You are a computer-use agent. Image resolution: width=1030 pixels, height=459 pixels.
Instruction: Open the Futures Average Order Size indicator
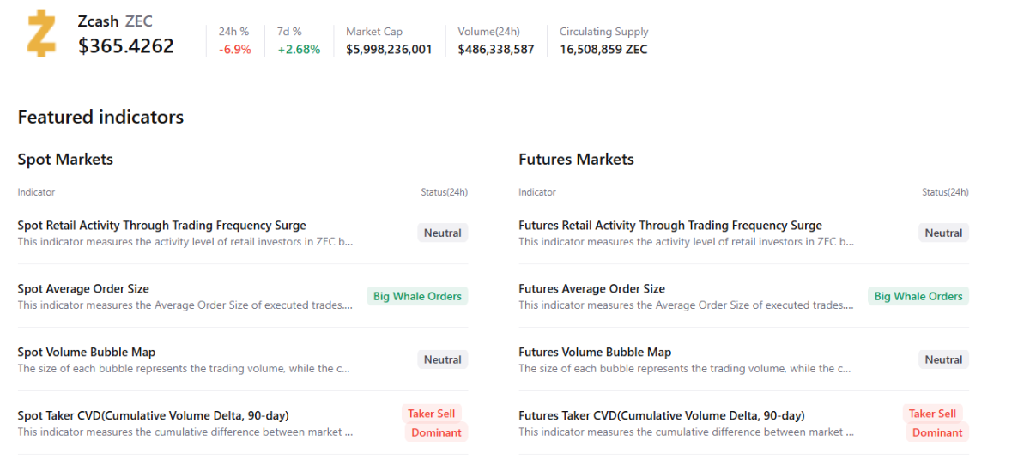(591, 289)
